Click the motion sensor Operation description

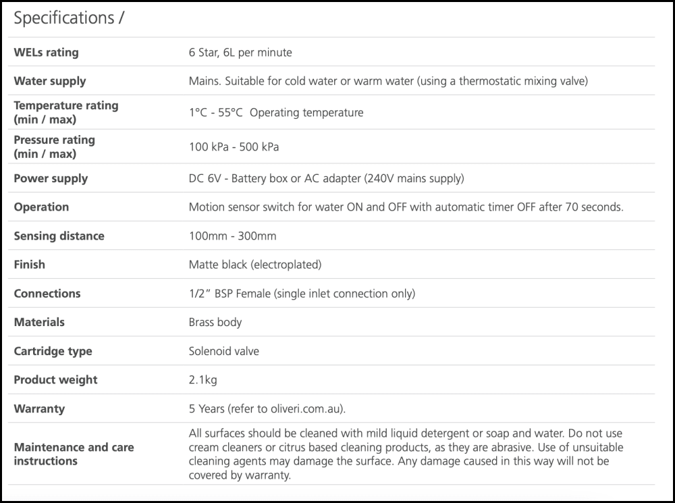click(x=406, y=207)
